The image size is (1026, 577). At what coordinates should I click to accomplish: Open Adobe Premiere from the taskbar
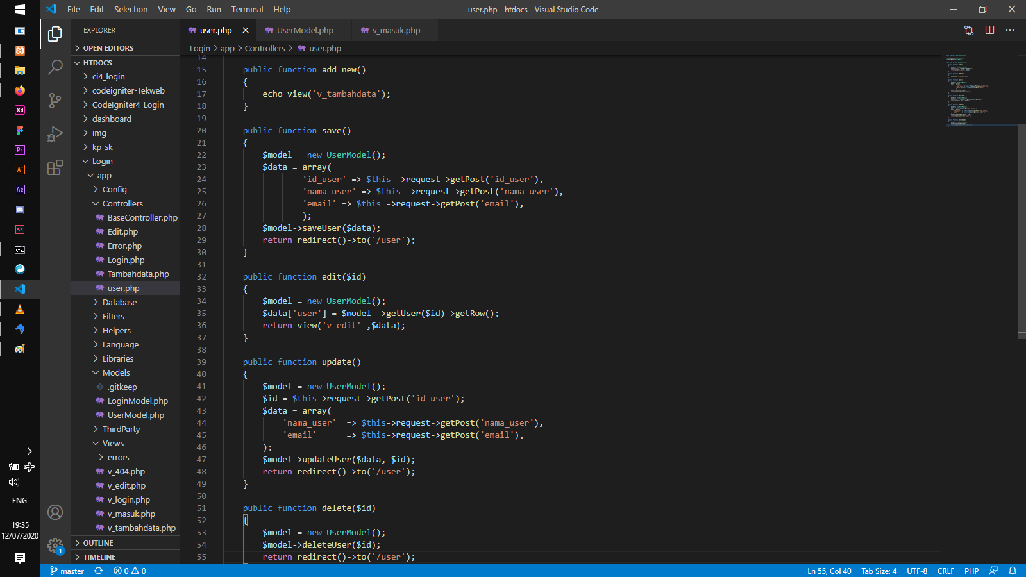point(20,150)
